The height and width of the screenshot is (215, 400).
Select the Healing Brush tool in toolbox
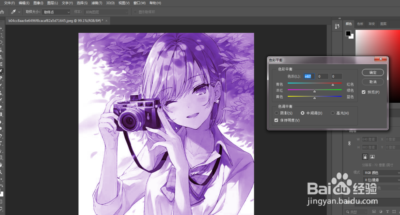pos(1,78)
